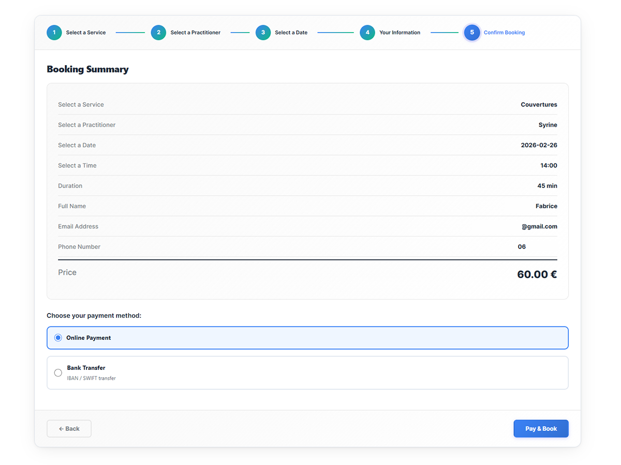This screenshot has width=621, height=465.
Task: Click the step 2 numbered circle
Action: pyautogui.click(x=158, y=33)
